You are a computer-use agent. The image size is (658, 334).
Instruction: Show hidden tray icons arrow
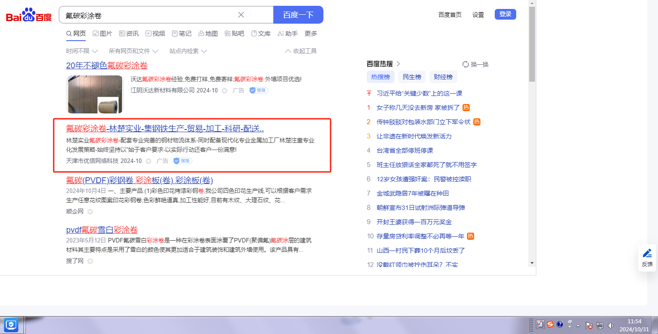click(578, 326)
